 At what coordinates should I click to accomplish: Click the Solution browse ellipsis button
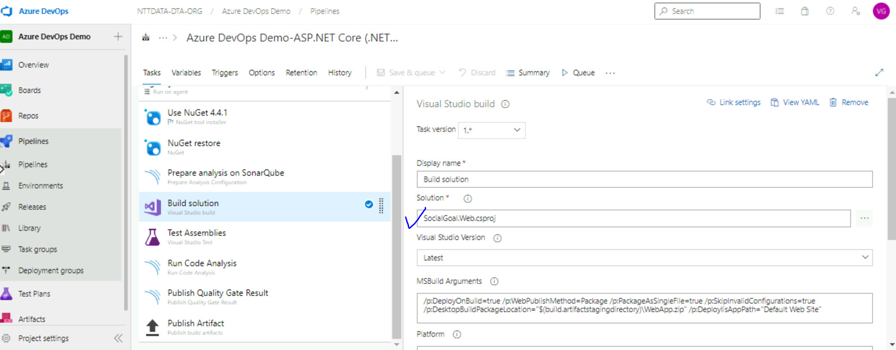click(864, 219)
